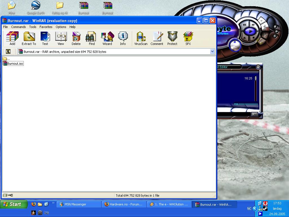This screenshot has height=217, width=289.
Task: Click Burnout.rar WinRAR taskbar button
Action: click(x=214, y=204)
